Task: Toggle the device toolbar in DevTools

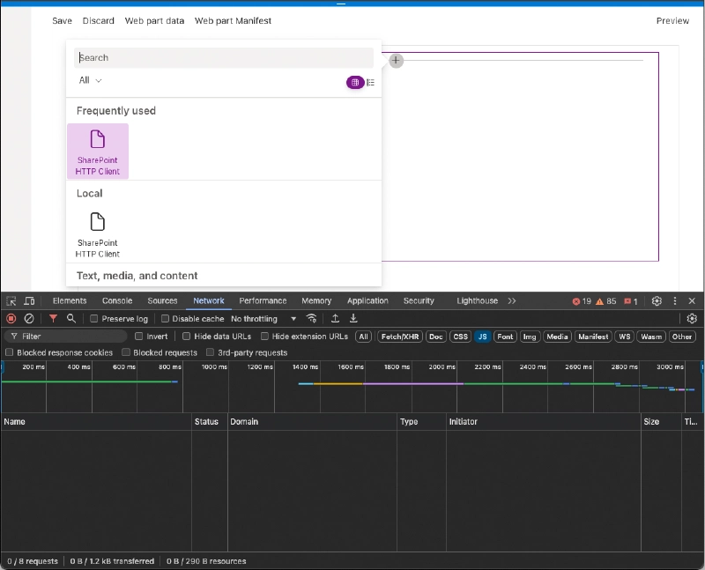Action: [29, 300]
